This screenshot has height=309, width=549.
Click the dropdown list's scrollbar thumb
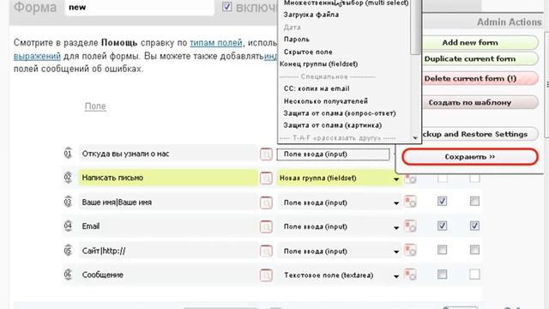[415, 27]
